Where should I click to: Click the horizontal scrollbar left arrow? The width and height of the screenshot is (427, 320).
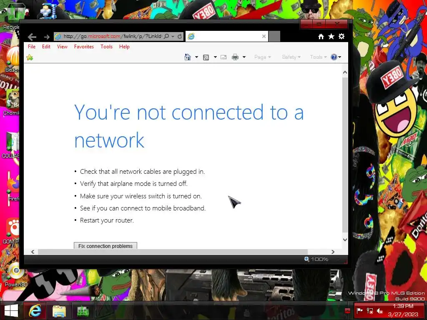coord(33,252)
